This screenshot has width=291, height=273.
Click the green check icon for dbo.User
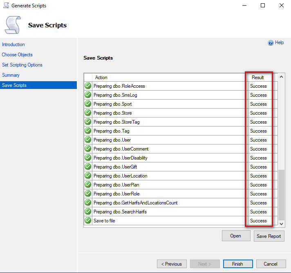[88, 140]
